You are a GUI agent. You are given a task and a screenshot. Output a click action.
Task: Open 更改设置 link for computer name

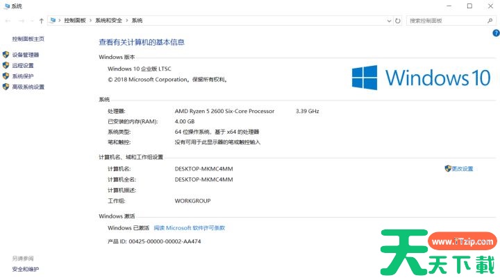coord(462,168)
